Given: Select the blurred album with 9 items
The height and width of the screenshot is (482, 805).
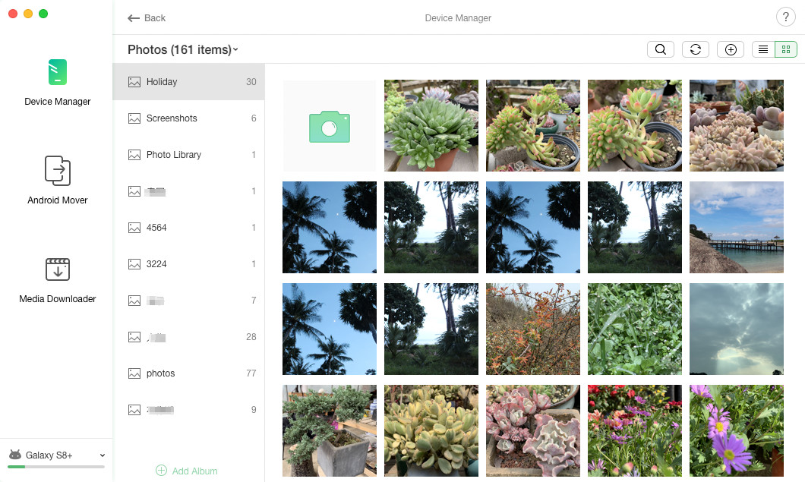Looking at the screenshot, I should point(188,410).
